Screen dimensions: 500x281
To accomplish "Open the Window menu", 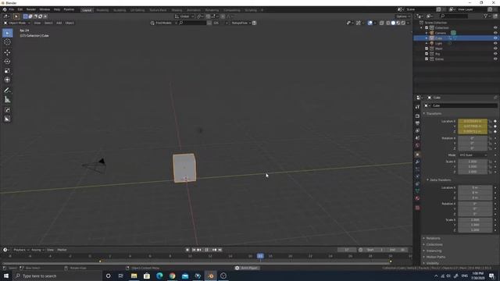I will 45,9.
